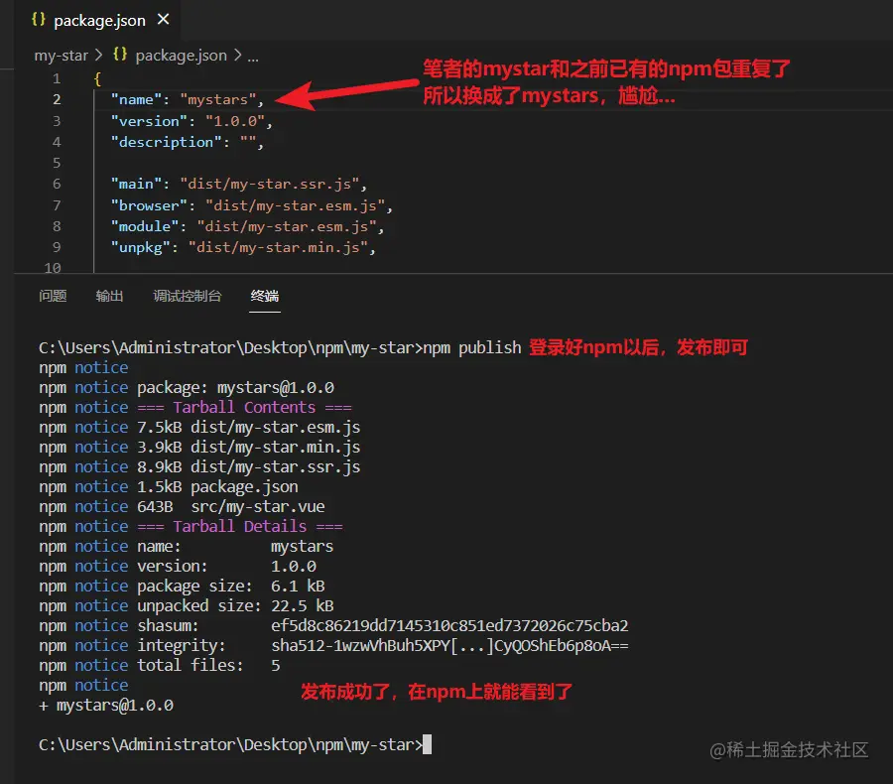Image resolution: width=893 pixels, height=784 pixels.
Task: Click the name: mystars terminal line
Action: [187, 547]
